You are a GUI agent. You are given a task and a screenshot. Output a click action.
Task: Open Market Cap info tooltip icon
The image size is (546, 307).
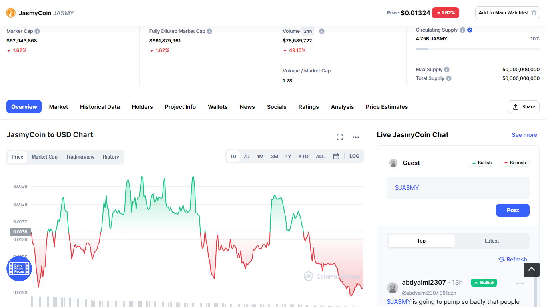[37, 31]
